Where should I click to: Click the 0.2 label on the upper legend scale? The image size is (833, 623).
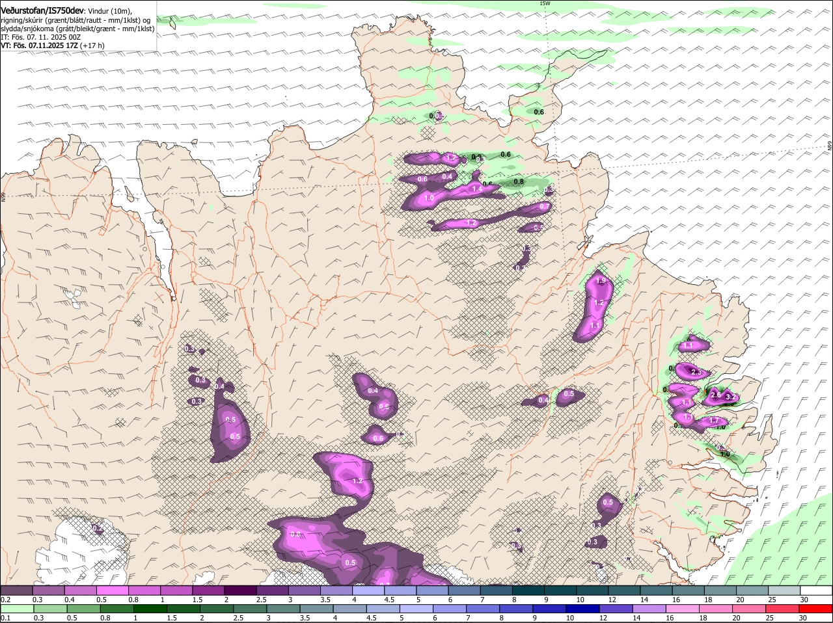pos(5,600)
